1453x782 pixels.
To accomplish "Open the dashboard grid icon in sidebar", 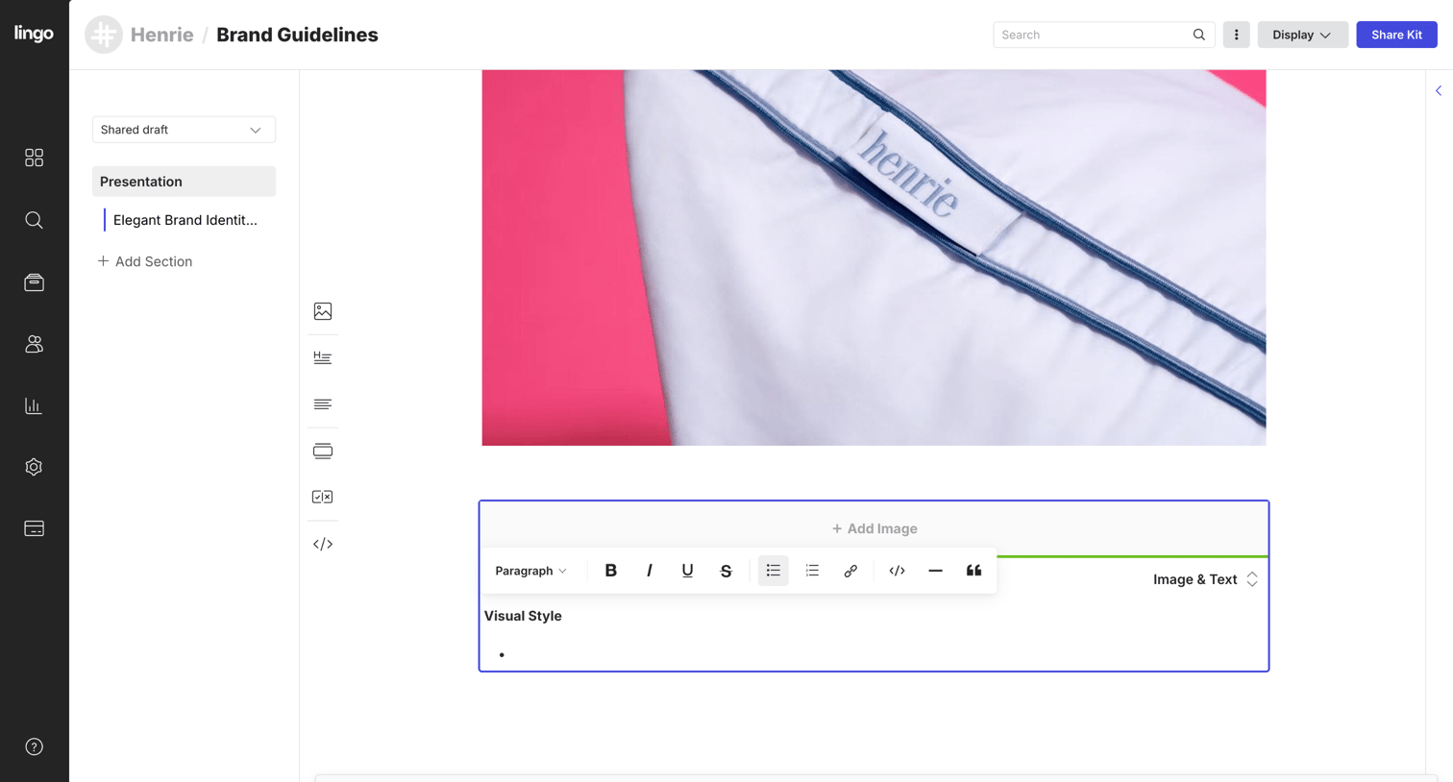I will pyautogui.click(x=34, y=158).
